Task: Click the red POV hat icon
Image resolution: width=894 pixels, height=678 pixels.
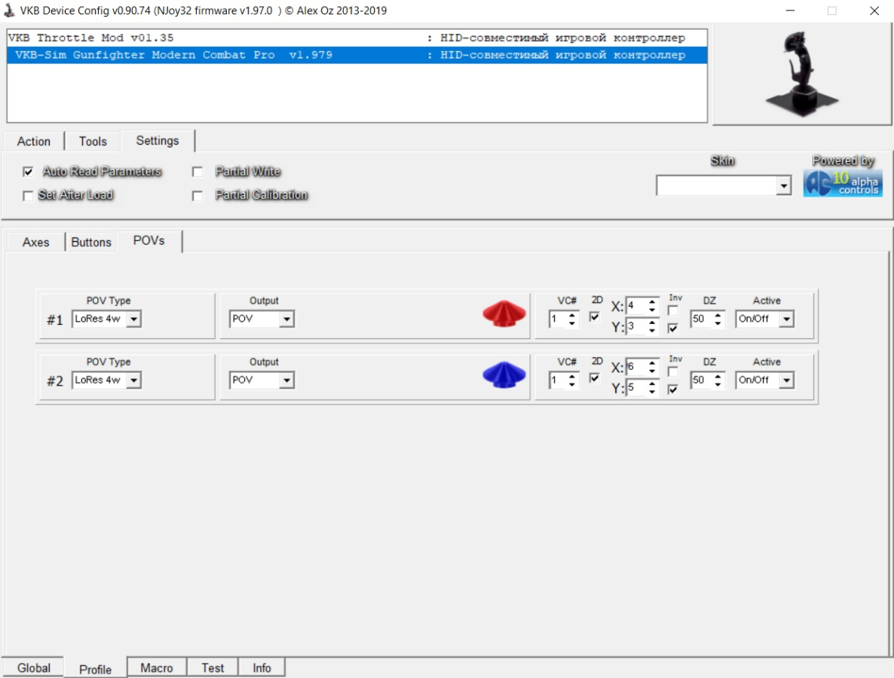Action: pyautogui.click(x=504, y=314)
